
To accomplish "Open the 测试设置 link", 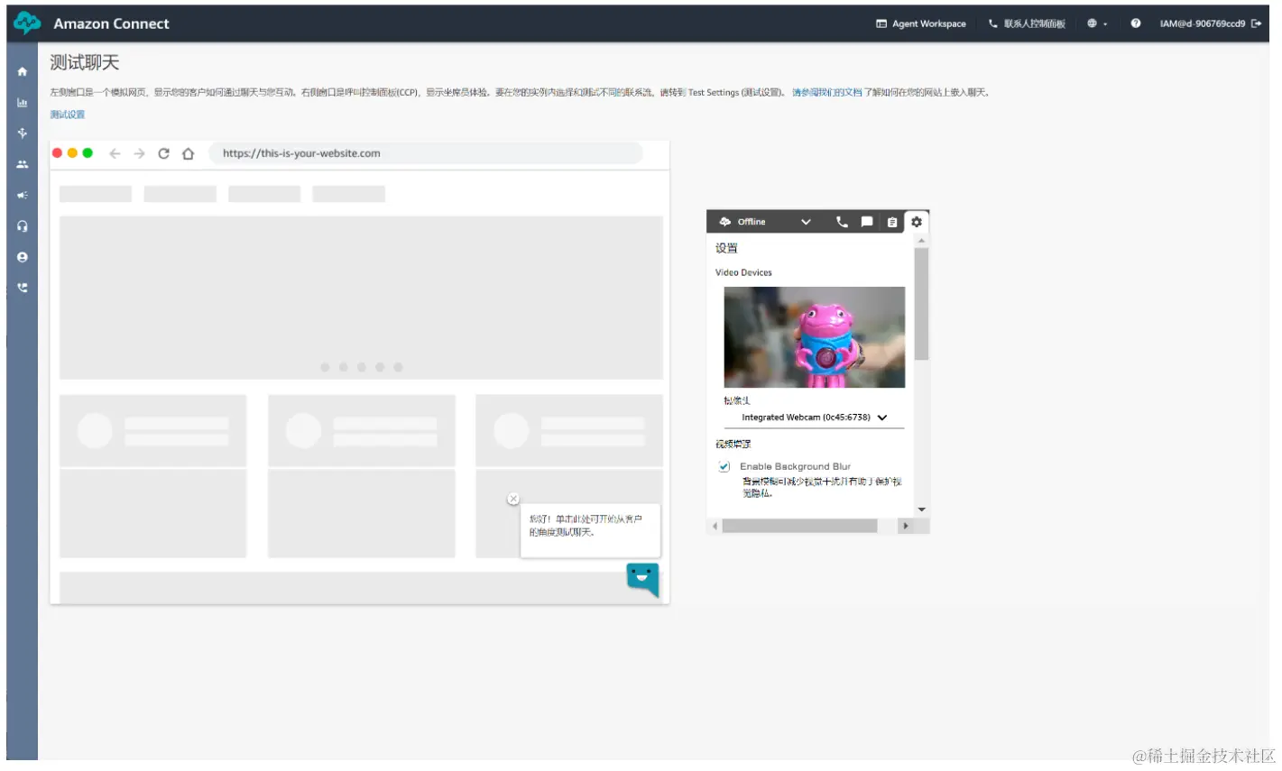I will tap(68, 115).
